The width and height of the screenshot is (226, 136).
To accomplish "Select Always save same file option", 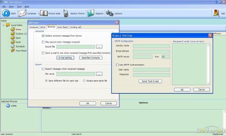I will [x=84, y=81].
